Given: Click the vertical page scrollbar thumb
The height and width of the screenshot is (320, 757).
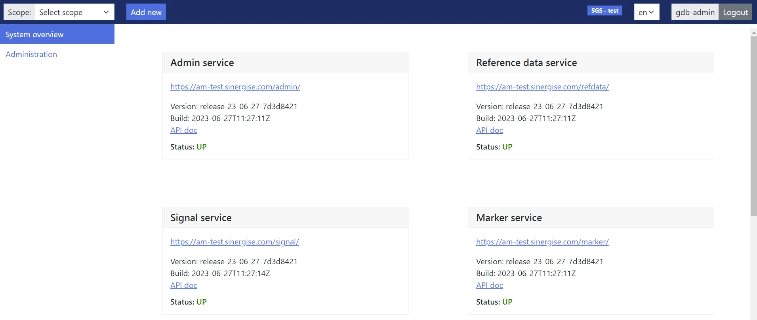Looking at the screenshot, I should (753, 127).
